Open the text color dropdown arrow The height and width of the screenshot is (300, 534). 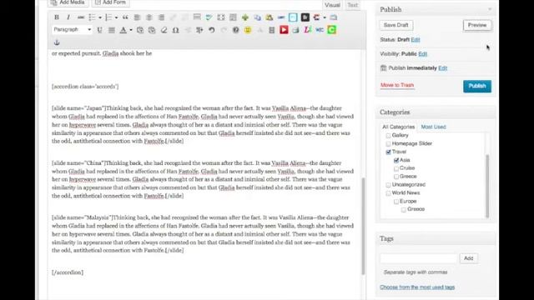tap(131, 30)
